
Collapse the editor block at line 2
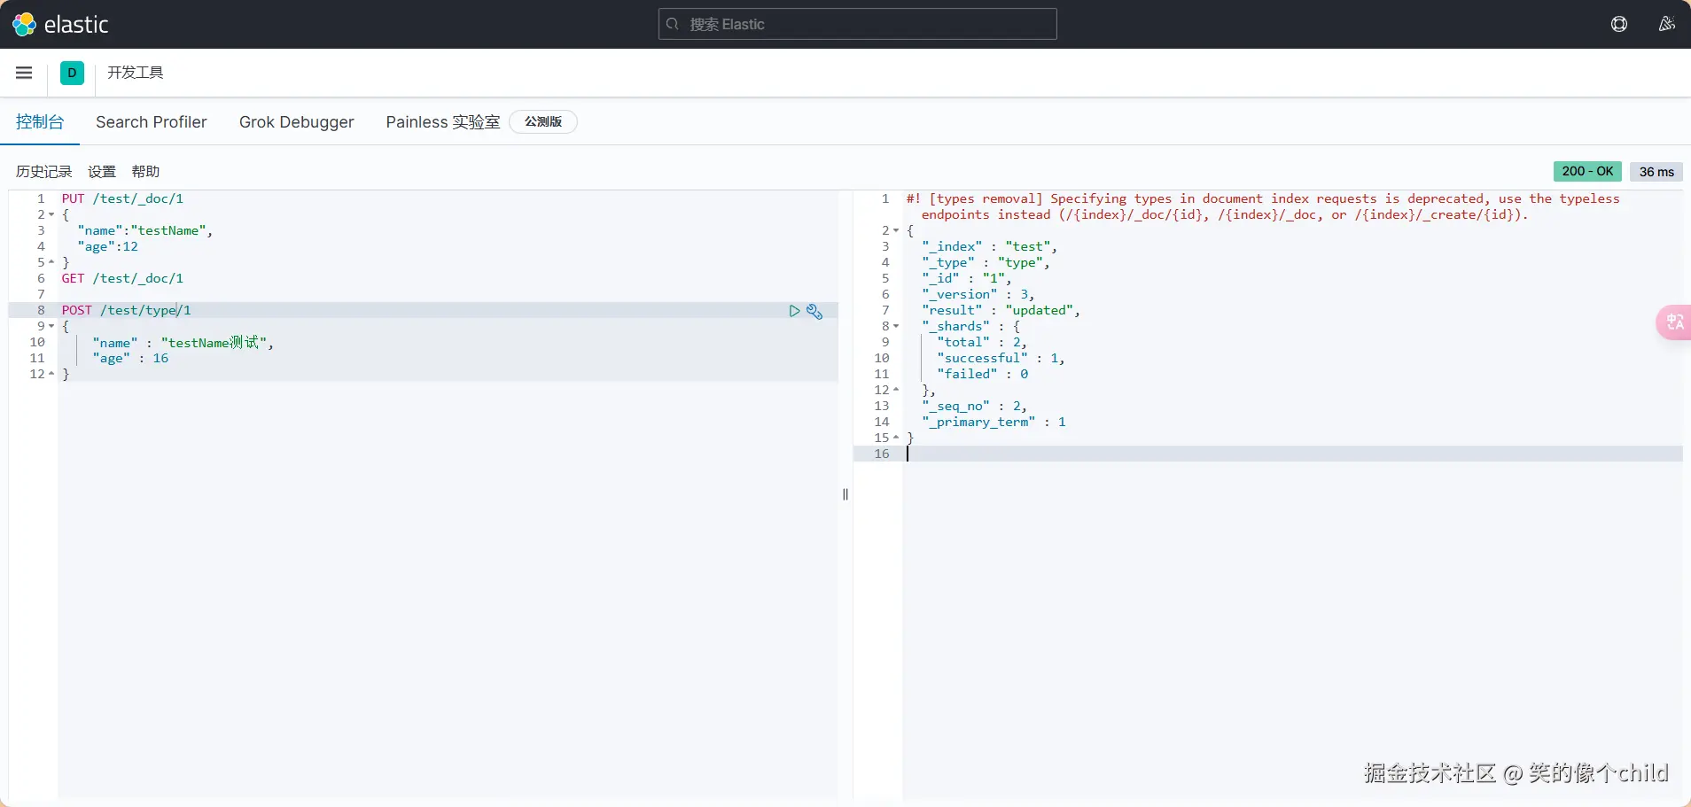51,215
